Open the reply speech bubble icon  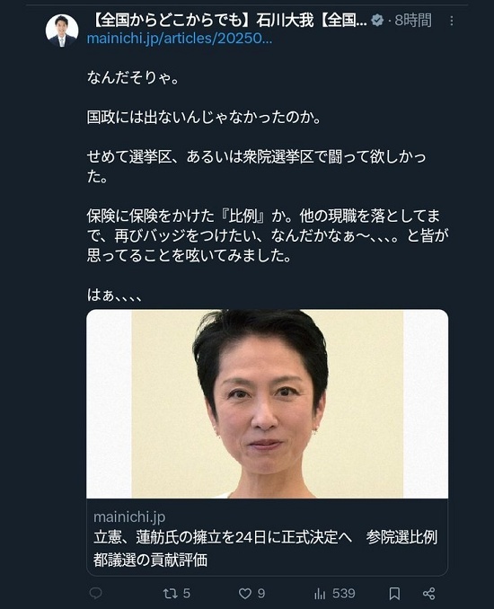(95, 593)
